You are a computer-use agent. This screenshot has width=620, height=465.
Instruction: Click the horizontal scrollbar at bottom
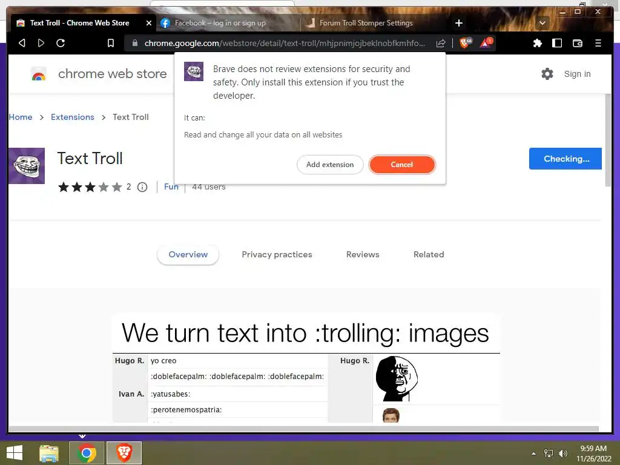point(304,429)
